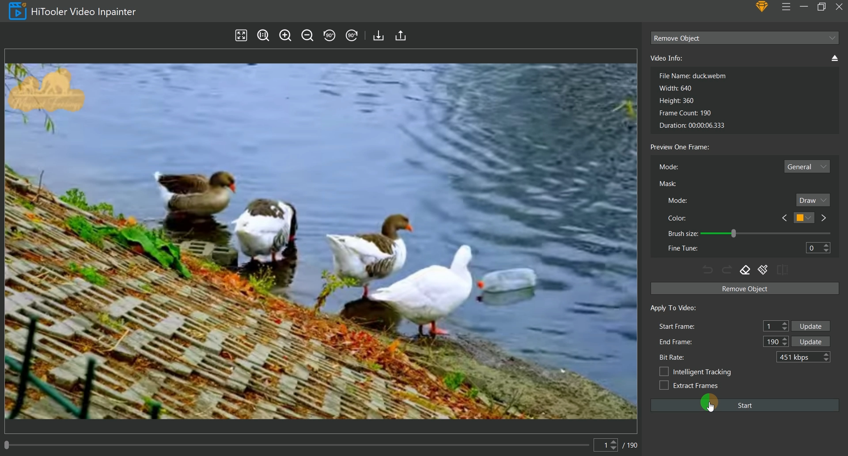Enable Intelligent Tracking
The width and height of the screenshot is (848, 456).
pos(664,372)
